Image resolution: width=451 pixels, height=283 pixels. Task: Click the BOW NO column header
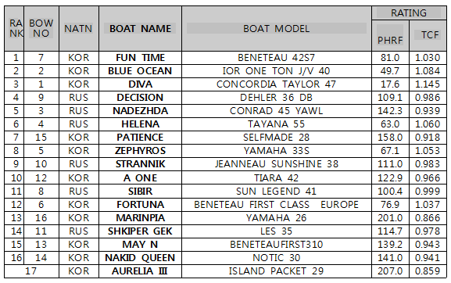(x=41, y=28)
